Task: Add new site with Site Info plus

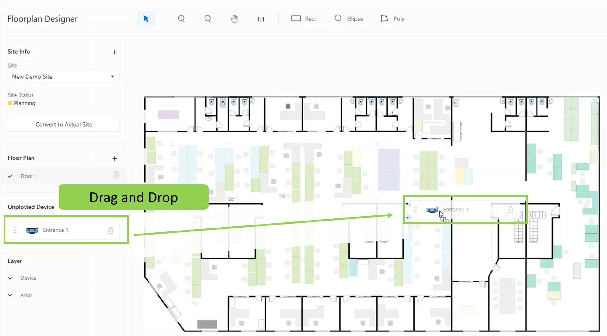Action: [114, 52]
